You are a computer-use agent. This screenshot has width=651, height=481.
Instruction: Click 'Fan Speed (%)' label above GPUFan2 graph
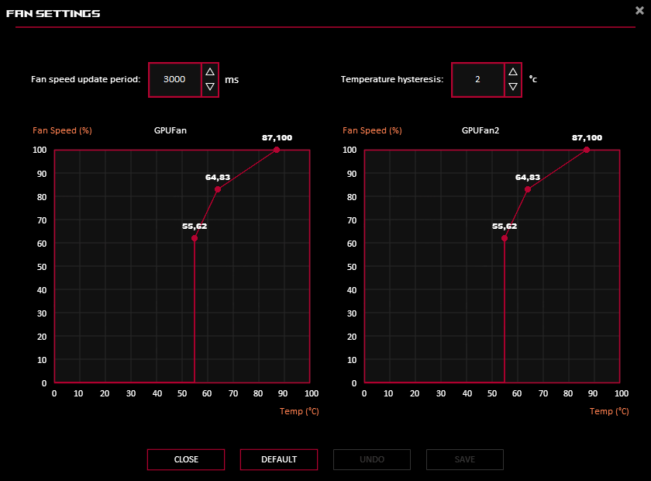pyautogui.click(x=373, y=130)
